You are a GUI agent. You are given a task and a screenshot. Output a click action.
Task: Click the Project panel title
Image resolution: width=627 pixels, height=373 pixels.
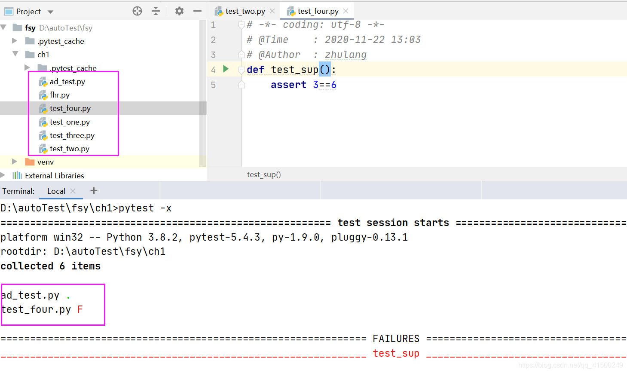pyautogui.click(x=28, y=12)
